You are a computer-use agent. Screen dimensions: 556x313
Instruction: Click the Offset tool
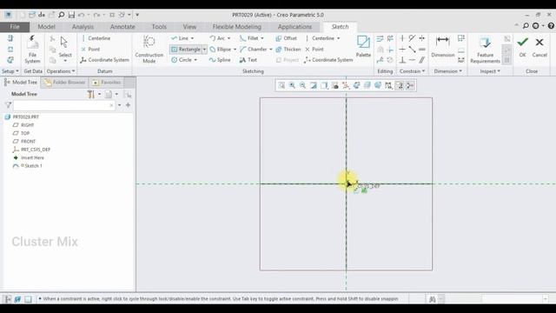tap(286, 38)
